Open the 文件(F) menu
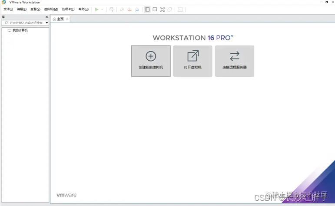This screenshot has height=206, width=335. coord(8,9)
